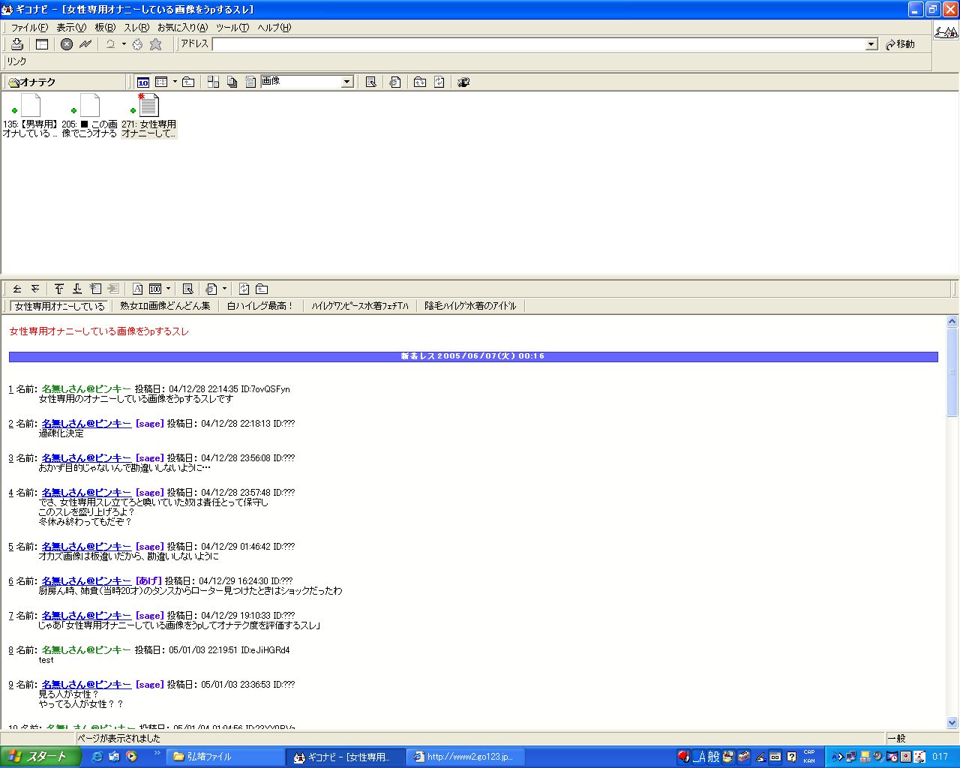The image size is (960, 768).
Task: Click the red-circle stop icon in top toolbar
Action: click(67, 44)
